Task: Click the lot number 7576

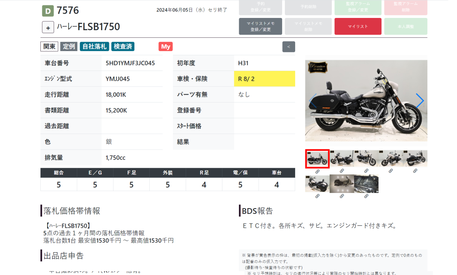Action: (x=68, y=11)
